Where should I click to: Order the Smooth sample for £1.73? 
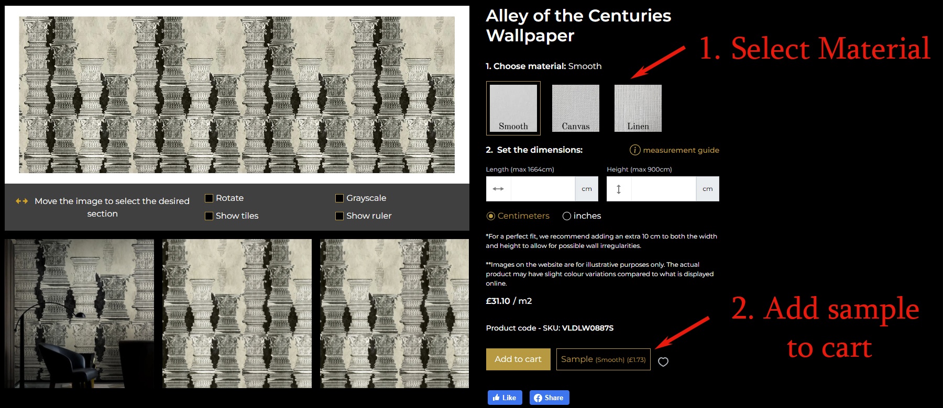[x=603, y=359]
